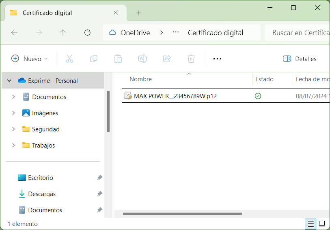Click the Delete trash can icon
Image resolution: width=330 pixels, height=230 pixels.
[191, 59]
